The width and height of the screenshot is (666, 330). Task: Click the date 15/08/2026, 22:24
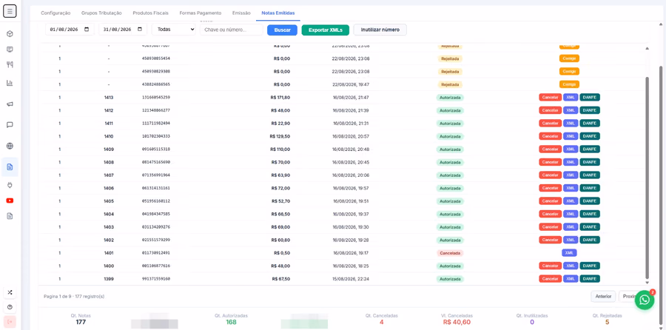pyautogui.click(x=351, y=279)
